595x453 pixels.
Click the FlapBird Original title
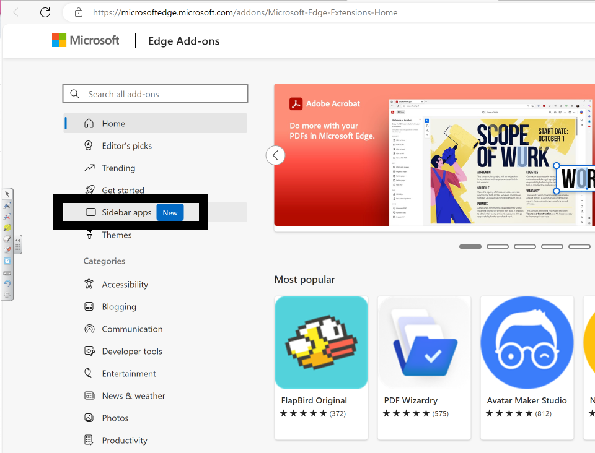[314, 400]
